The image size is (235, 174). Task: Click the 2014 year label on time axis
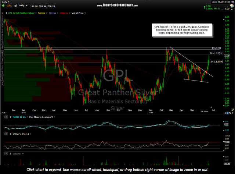[151, 113]
